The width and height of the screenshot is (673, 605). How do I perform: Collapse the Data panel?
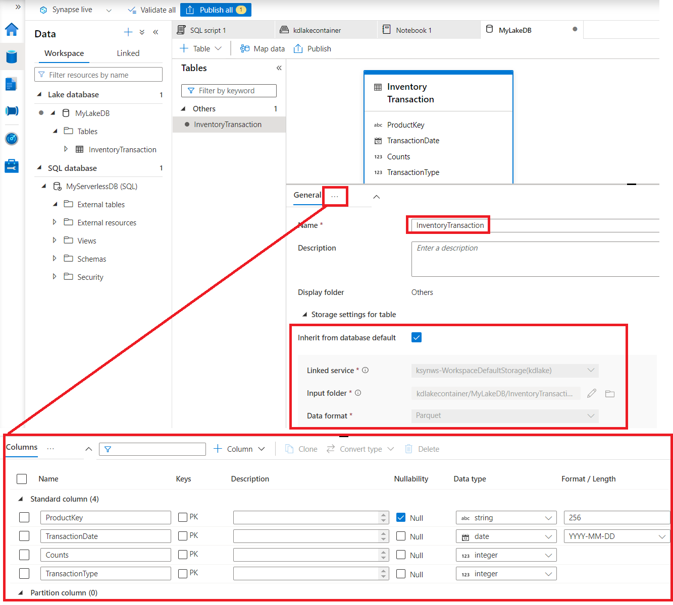156,32
